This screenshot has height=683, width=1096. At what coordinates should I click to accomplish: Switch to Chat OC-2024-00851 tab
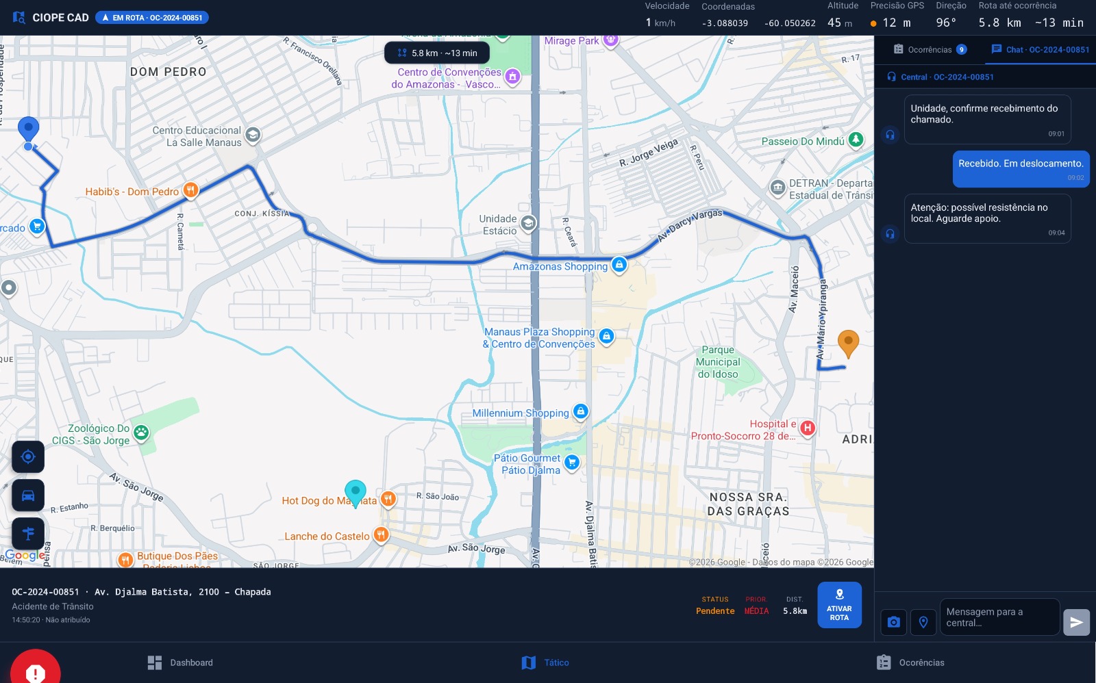1040,49
